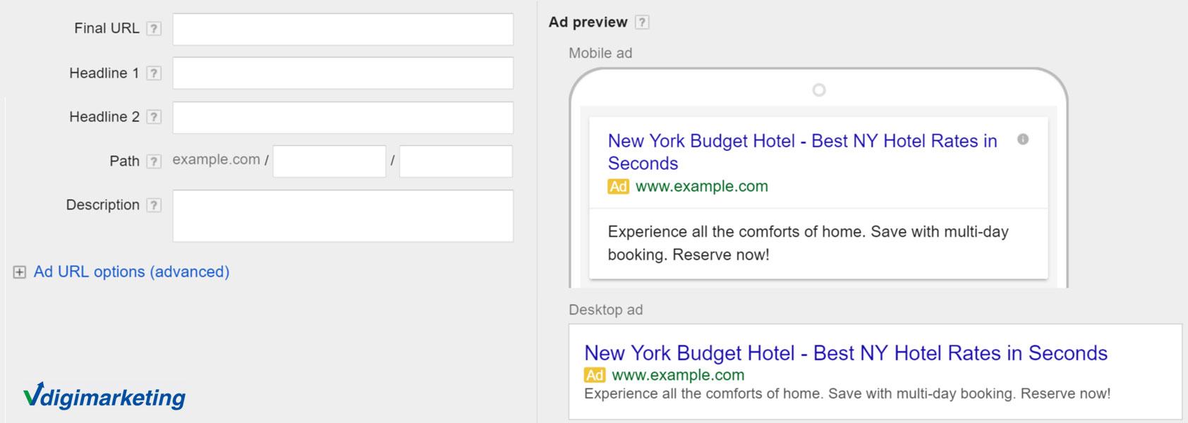Open the Ad preview help icon
The height and width of the screenshot is (423, 1188).
[641, 22]
